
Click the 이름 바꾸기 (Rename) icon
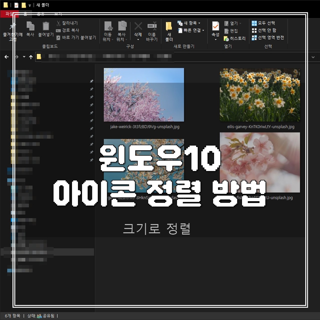[152, 26]
